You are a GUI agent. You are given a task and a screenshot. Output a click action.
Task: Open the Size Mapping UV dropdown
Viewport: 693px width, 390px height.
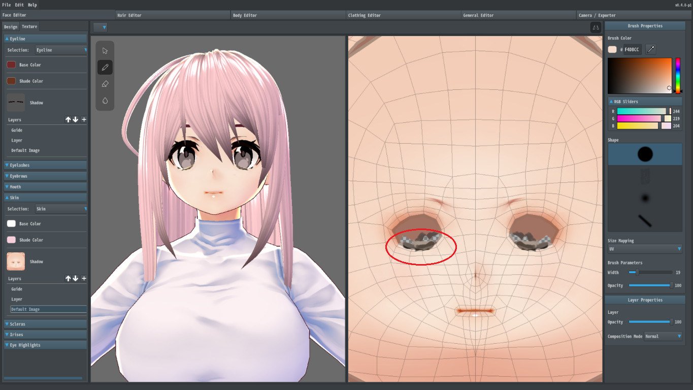(x=645, y=249)
